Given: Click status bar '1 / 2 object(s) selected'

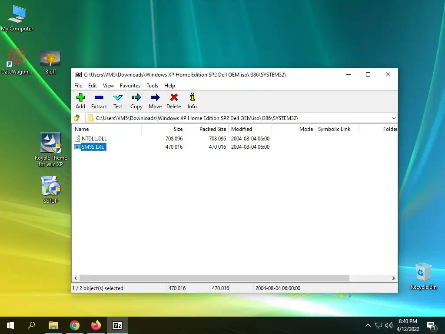Looking at the screenshot, I should point(98,288).
